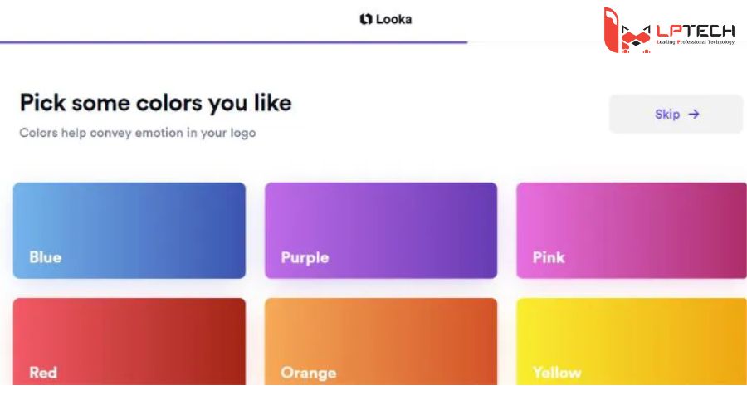
Task: Click the LPTECH brand name text
Action: pyautogui.click(x=696, y=31)
